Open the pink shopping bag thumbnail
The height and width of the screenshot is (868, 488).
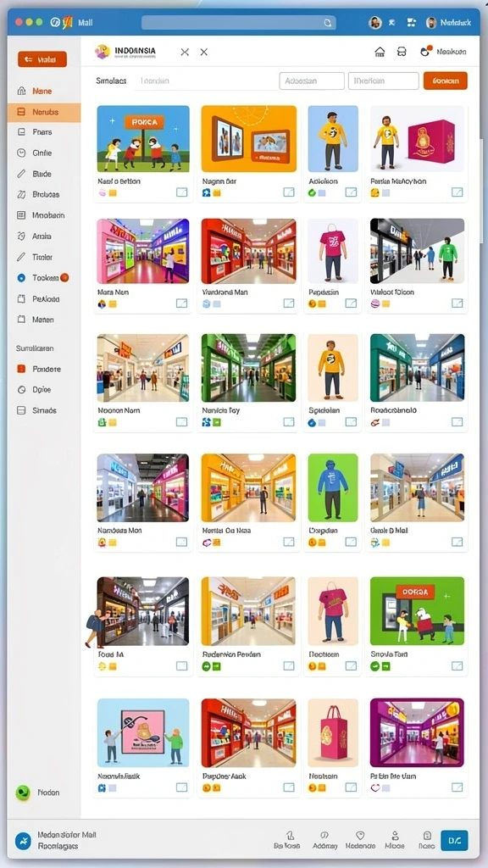tap(333, 732)
